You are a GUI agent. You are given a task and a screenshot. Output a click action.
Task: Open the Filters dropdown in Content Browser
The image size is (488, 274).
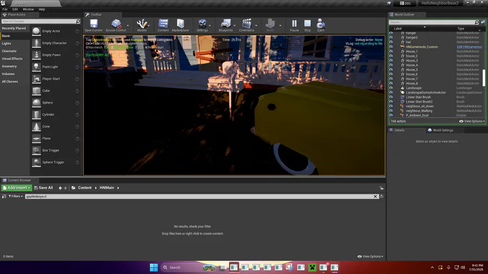pyautogui.click(x=16, y=197)
